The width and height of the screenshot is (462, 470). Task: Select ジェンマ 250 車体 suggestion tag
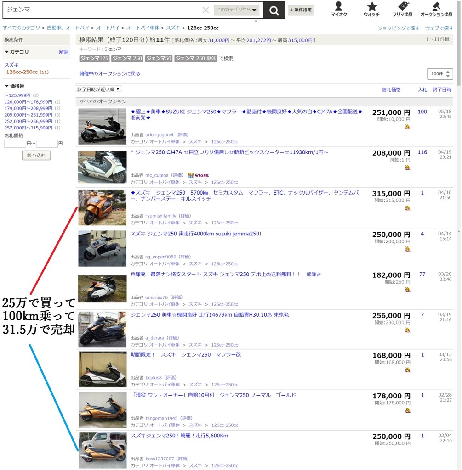[x=196, y=58]
